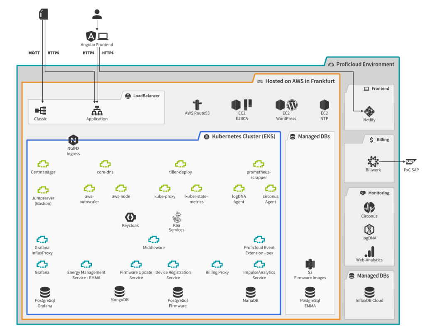Click the PostgreSql Grafana database icon
The image size is (425, 330).
pos(45,292)
